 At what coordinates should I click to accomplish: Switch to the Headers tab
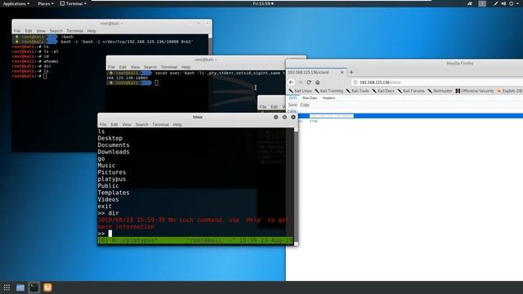pos(329,98)
